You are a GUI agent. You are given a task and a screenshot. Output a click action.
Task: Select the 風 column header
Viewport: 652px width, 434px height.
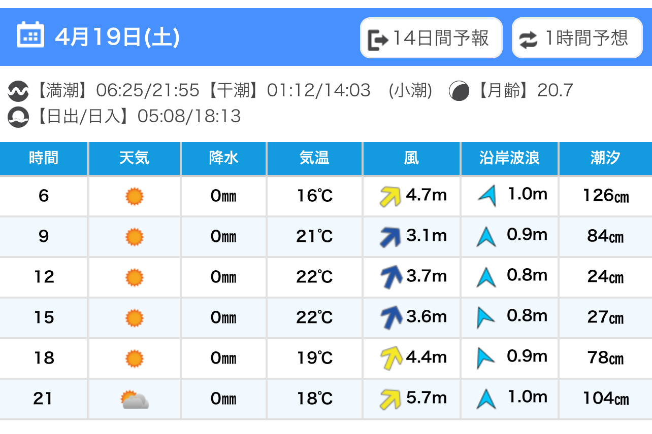[x=411, y=158]
